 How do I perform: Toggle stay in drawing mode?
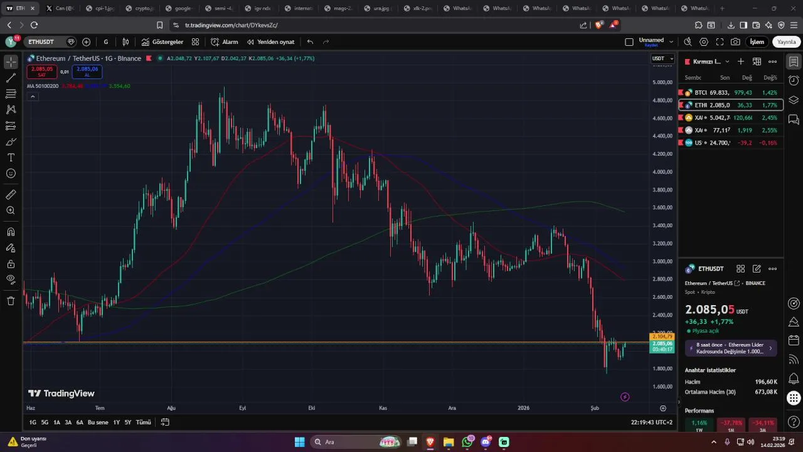tap(11, 248)
